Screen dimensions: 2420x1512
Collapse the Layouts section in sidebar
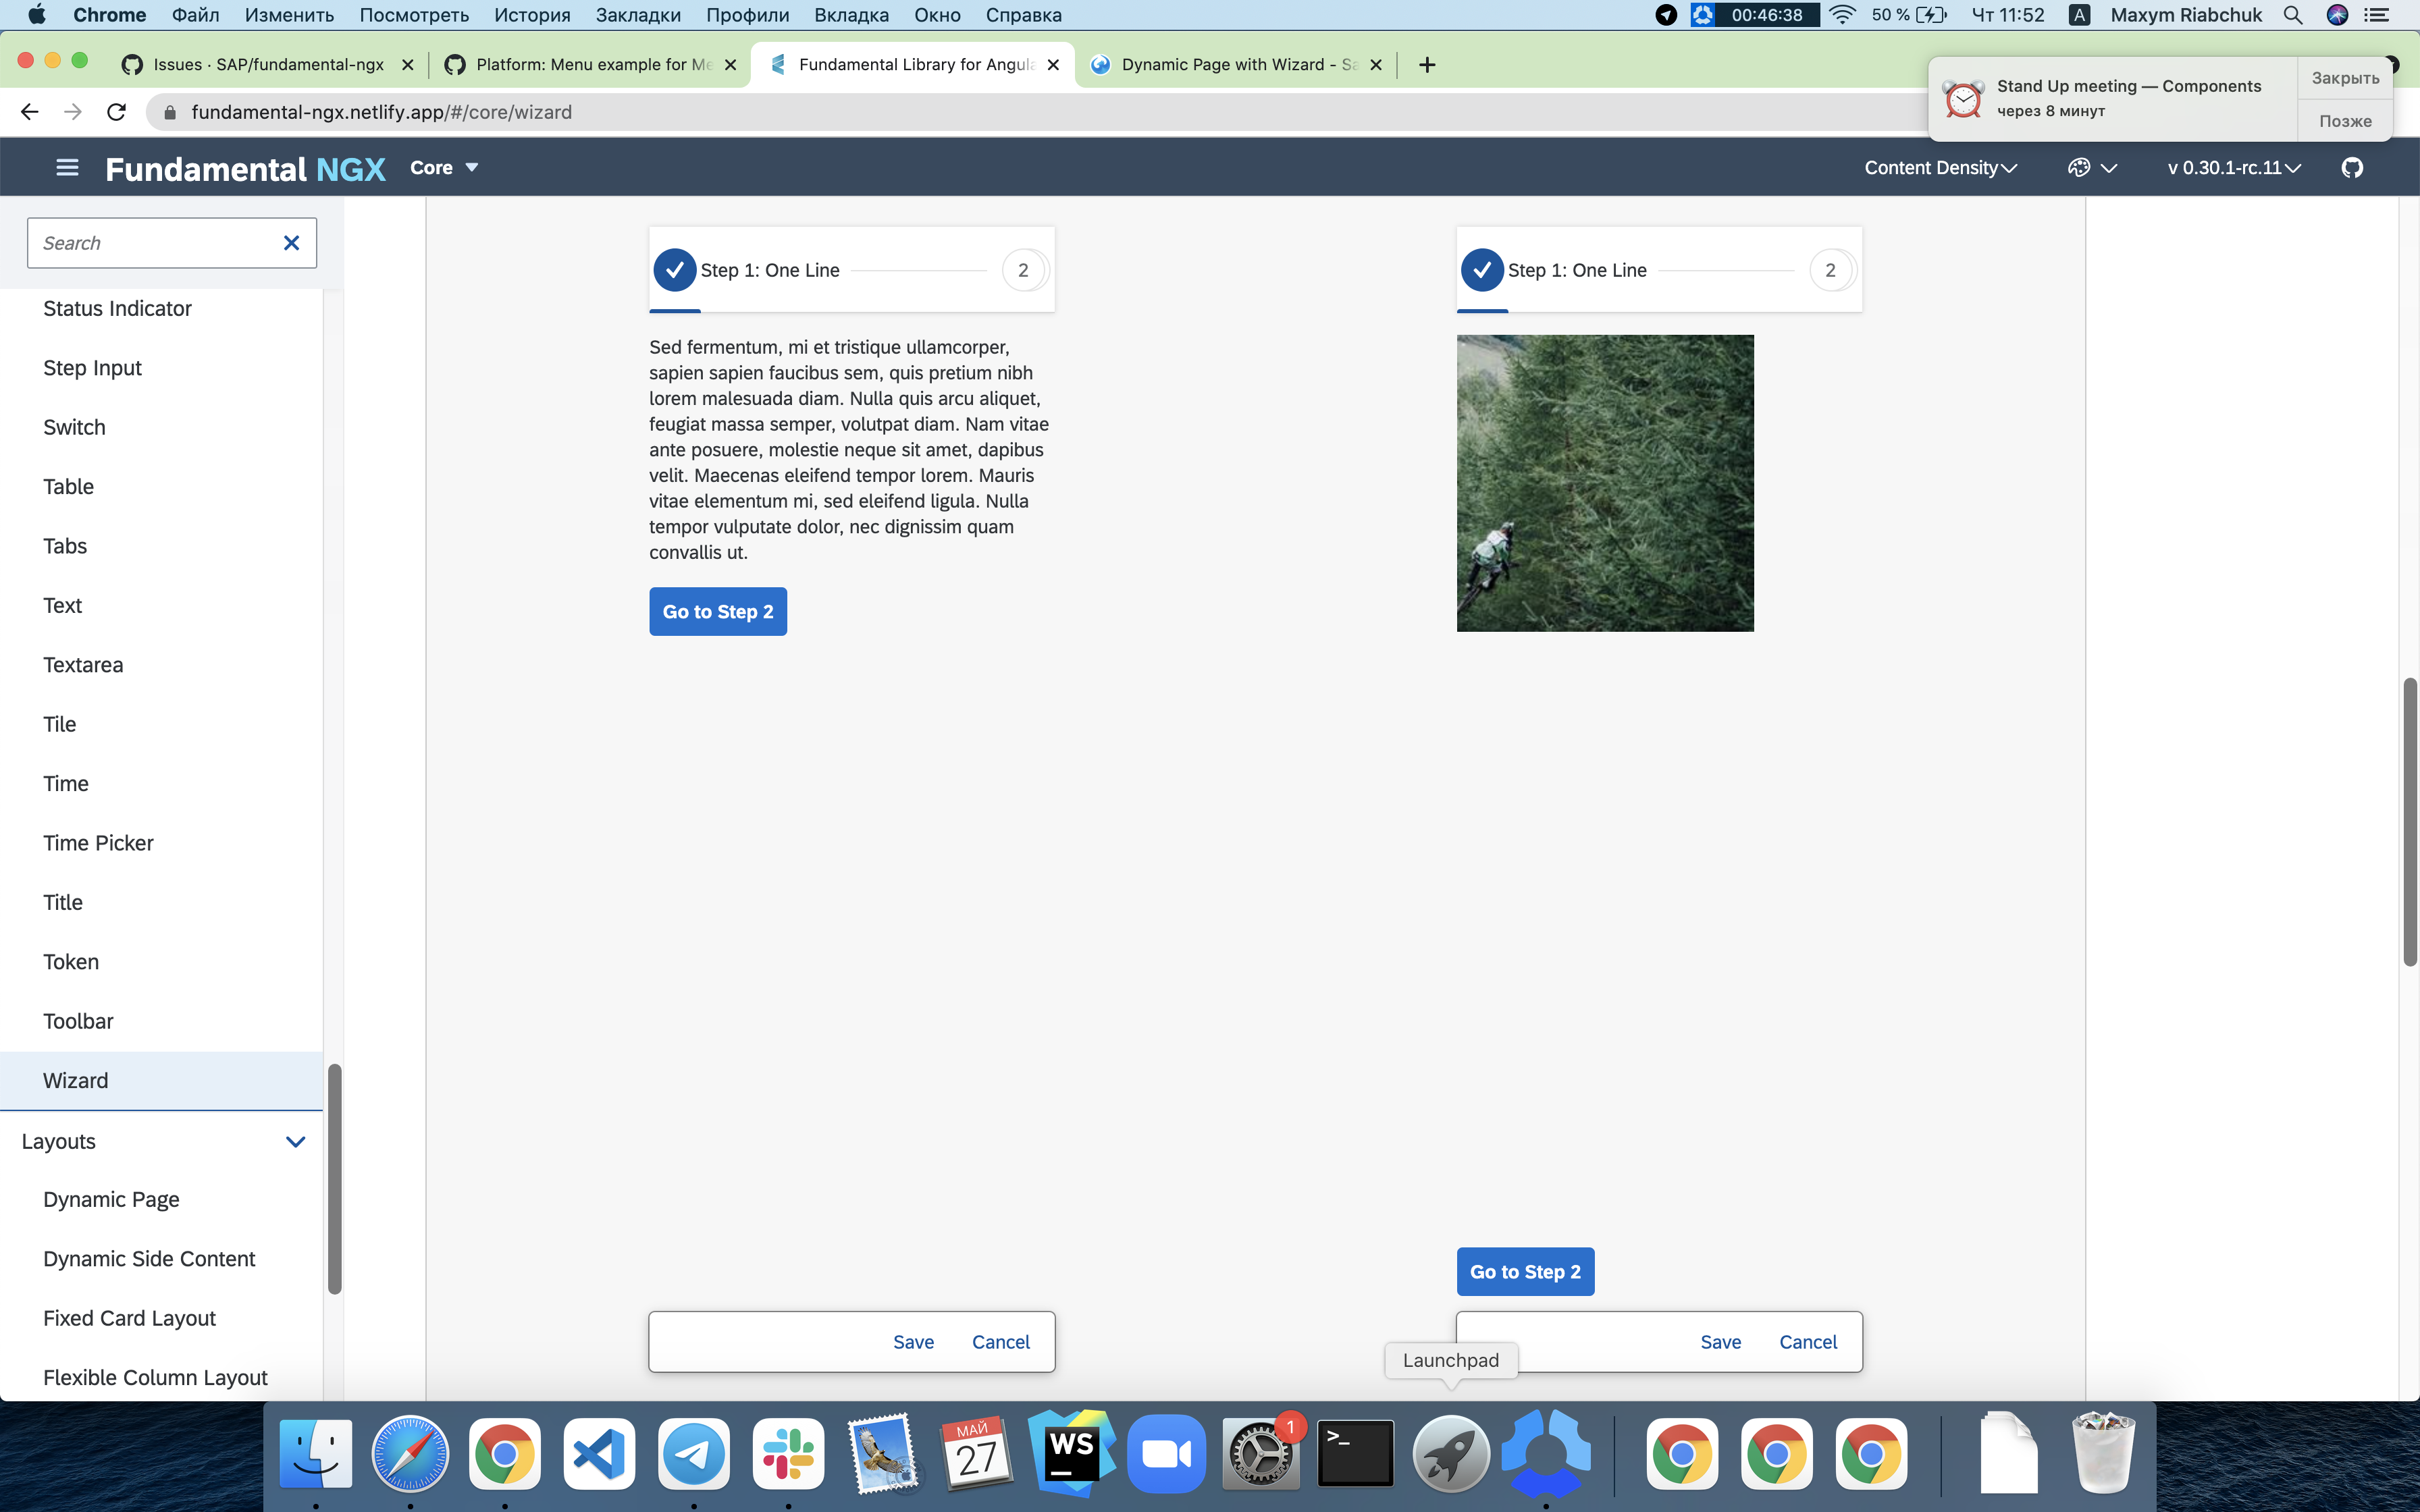(x=293, y=1141)
